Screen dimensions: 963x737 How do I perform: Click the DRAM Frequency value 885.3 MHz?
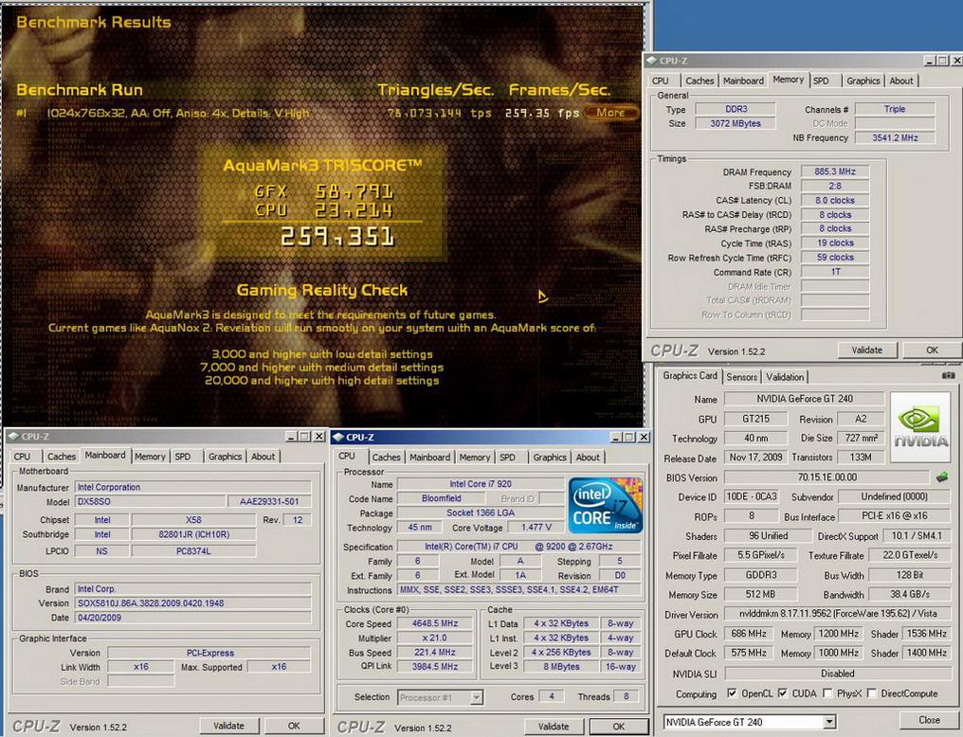(835, 171)
